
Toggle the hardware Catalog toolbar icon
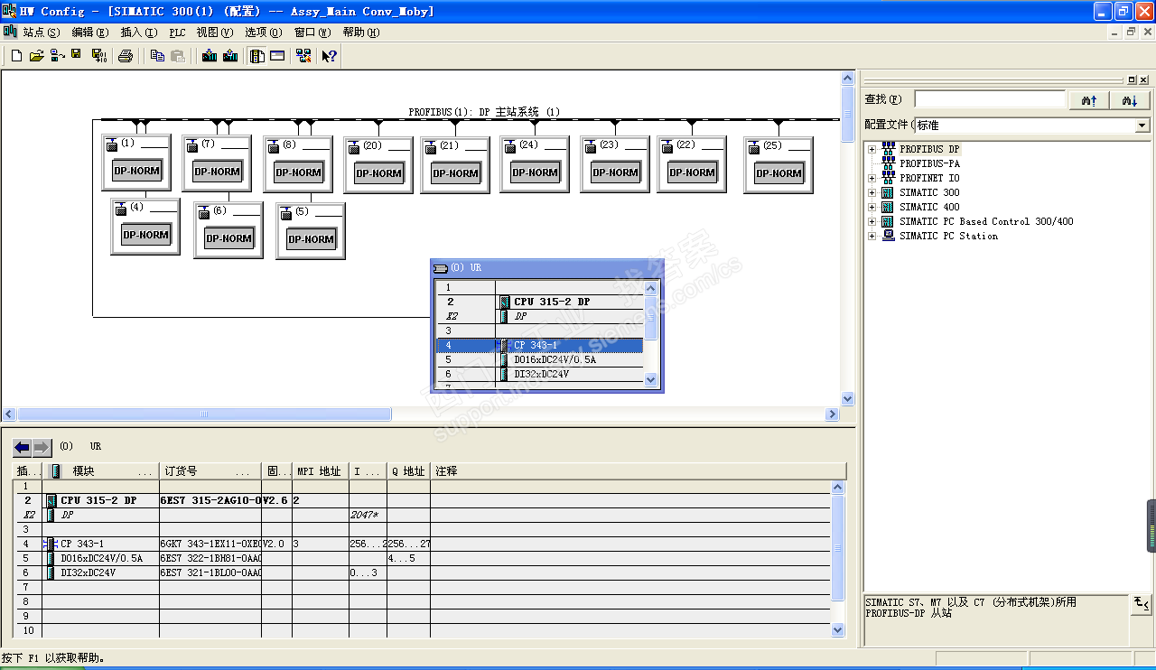coord(257,56)
